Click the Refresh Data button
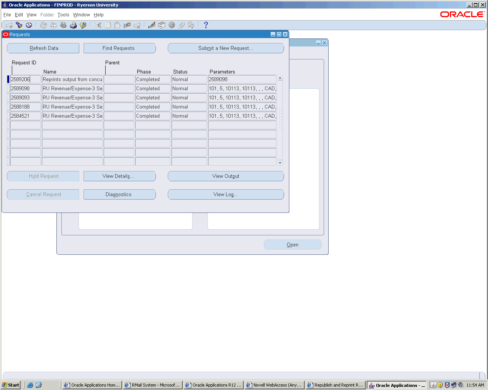The height and width of the screenshot is (390, 488). tap(43, 48)
